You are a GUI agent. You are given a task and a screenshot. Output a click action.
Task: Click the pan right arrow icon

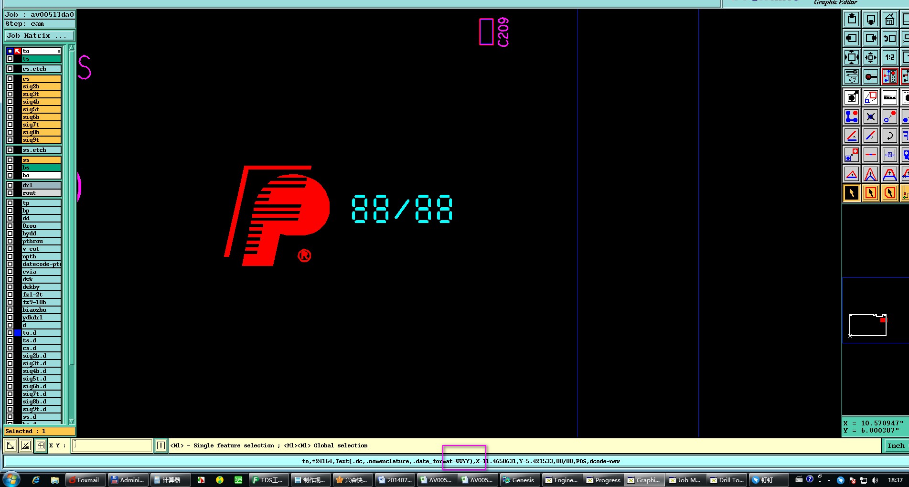click(871, 38)
